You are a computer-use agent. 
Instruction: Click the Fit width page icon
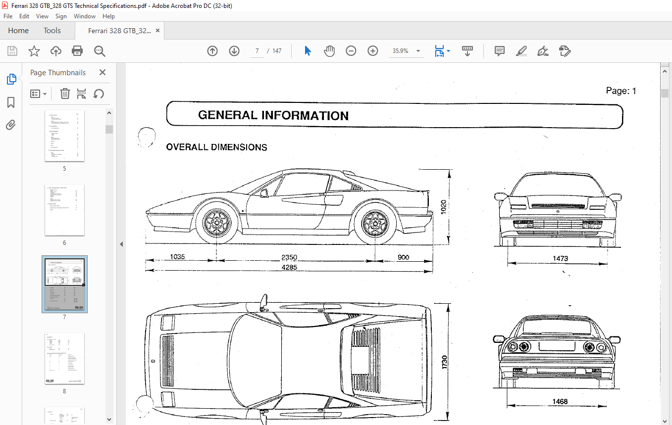pyautogui.click(x=439, y=51)
